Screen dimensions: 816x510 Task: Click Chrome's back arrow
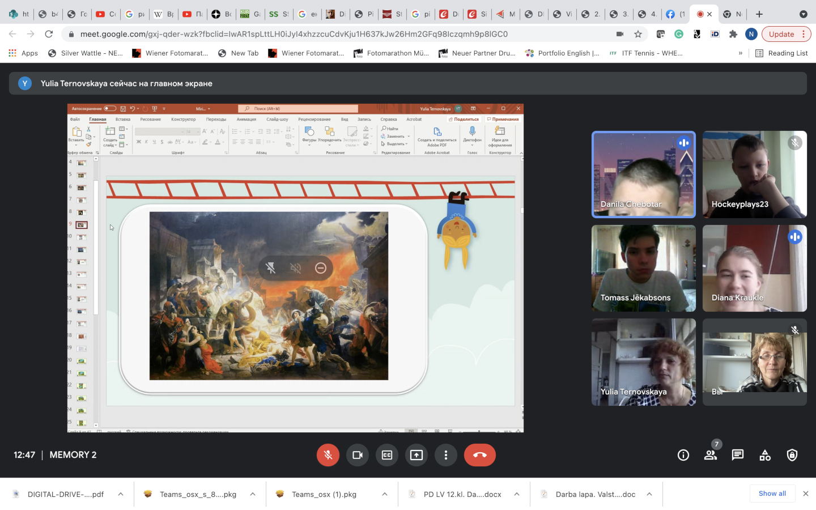[12, 34]
